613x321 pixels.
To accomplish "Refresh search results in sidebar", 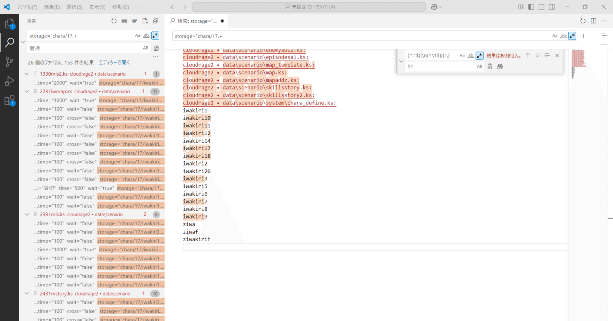I will (114, 21).
